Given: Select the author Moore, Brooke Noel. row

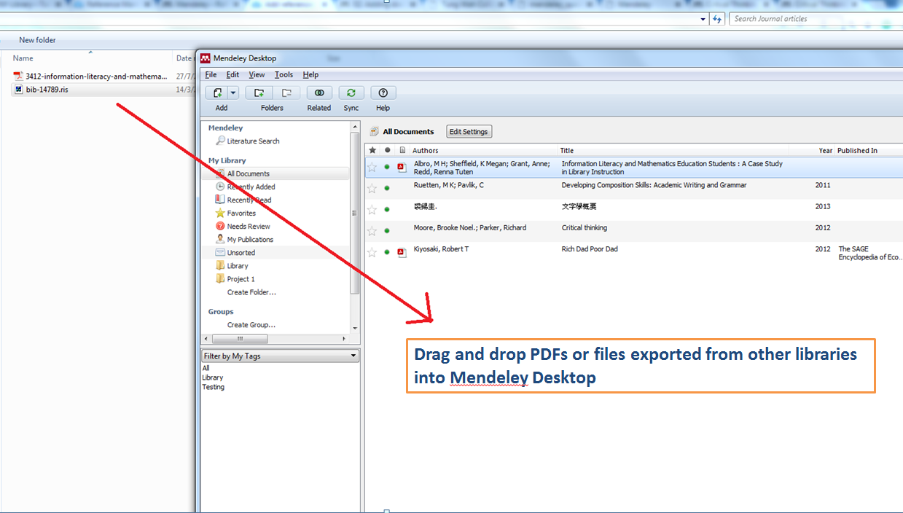Looking at the screenshot, I should [469, 227].
